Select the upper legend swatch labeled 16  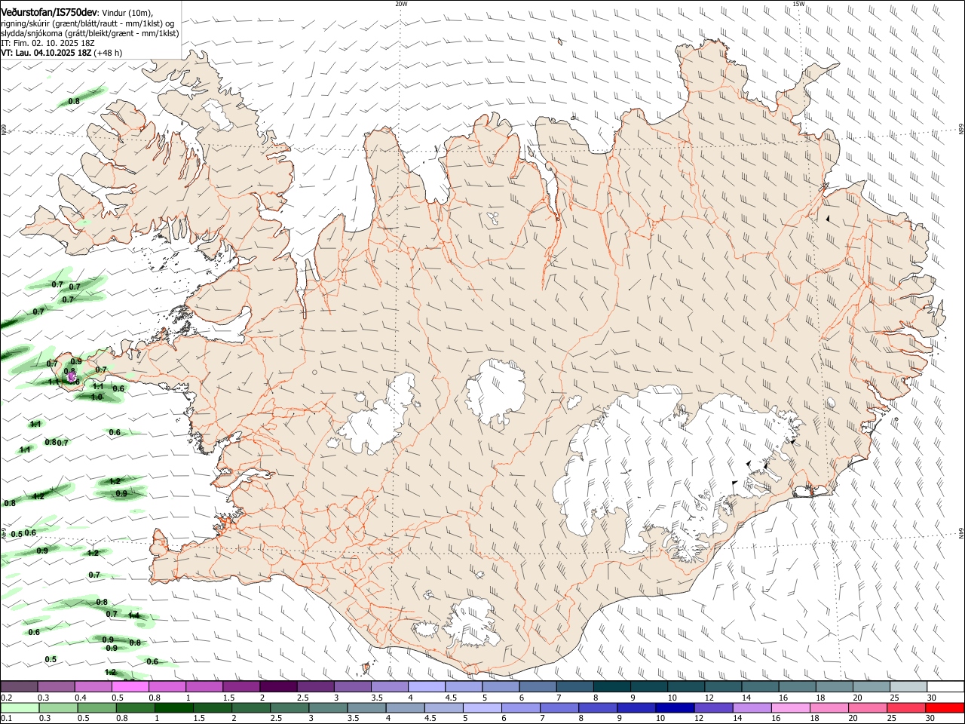[x=797, y=686]
